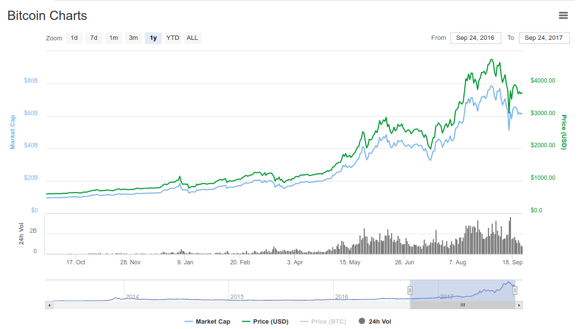
Task: Click the 24h Vol axis title
Action: click(21, 234)
